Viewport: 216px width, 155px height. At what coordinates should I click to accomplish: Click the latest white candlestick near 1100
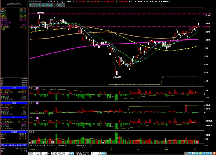pos(198,24)
